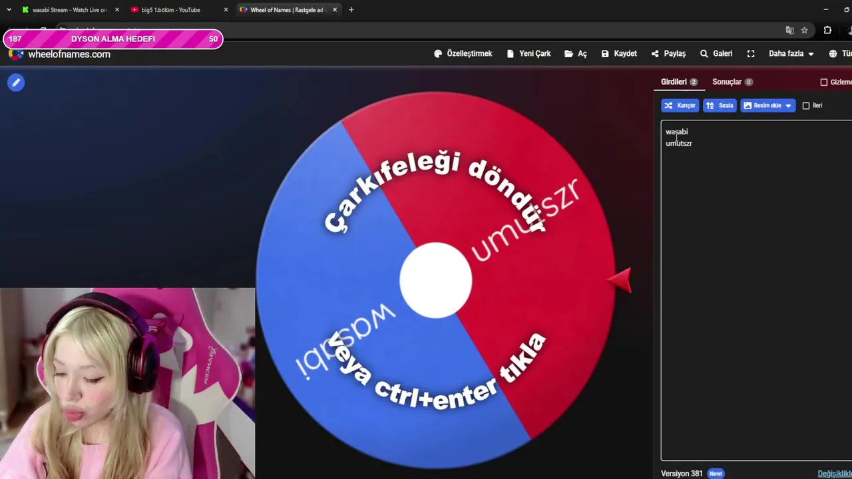Viewport: 852px width, 479px height.
Task: Save the wheel with Kaydet
Action: pos(619,53)
